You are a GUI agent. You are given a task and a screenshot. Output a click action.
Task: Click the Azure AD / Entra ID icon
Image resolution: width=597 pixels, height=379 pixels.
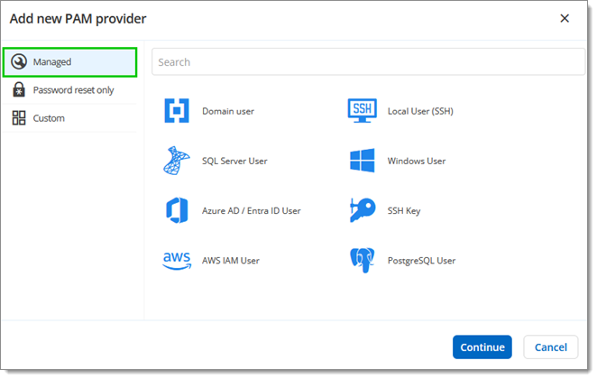[177, 210]
